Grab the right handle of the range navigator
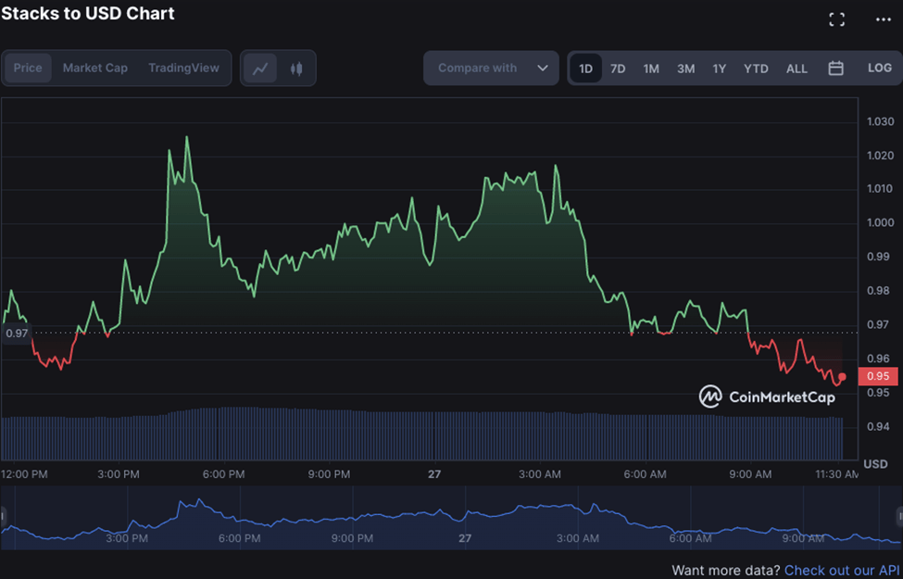The width and height of the screenshot is (903, 579). pos(899,515)
